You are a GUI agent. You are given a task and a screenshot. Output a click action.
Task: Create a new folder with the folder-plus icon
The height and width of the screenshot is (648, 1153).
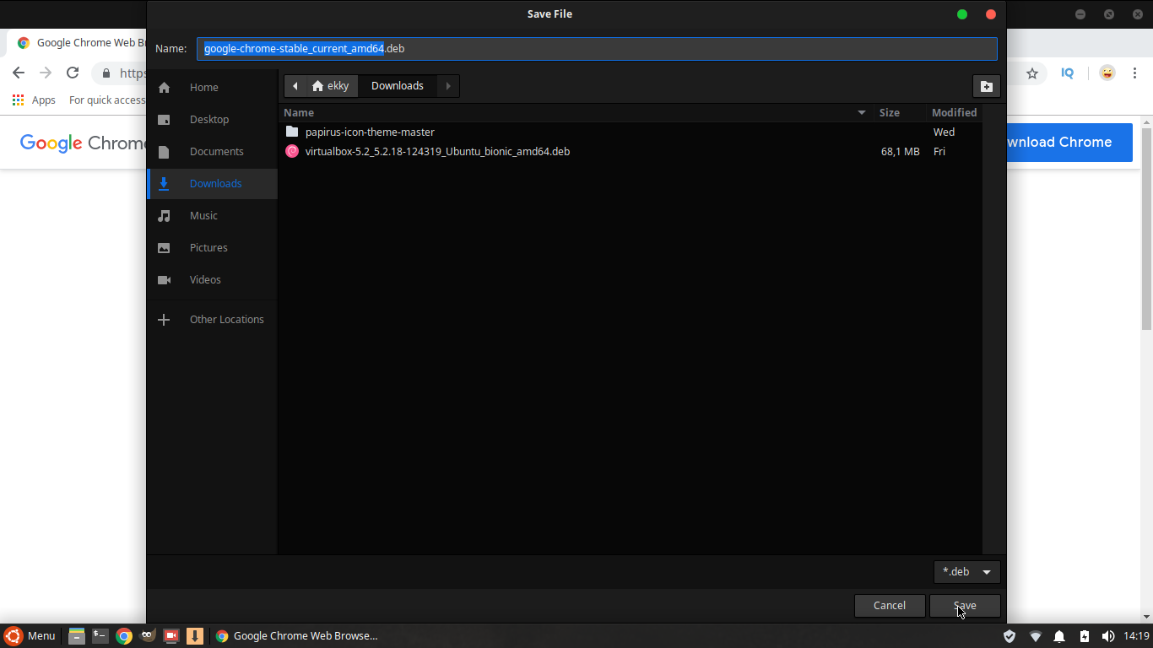coord(986,86)
